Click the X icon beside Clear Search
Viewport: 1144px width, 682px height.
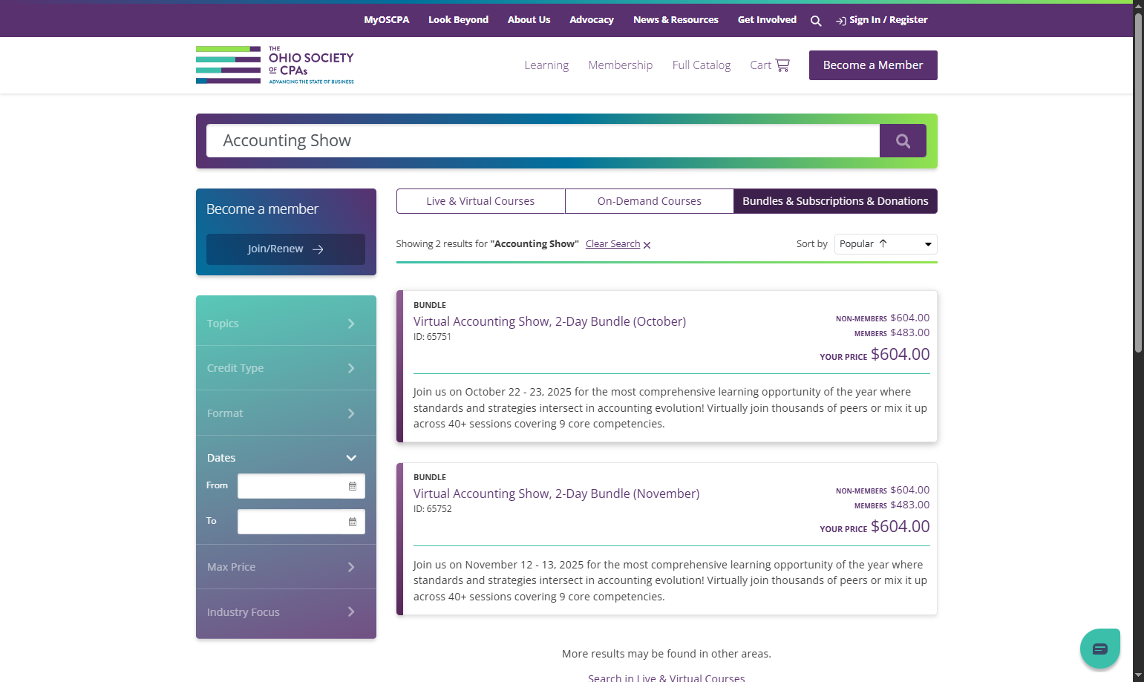[647, 245]
